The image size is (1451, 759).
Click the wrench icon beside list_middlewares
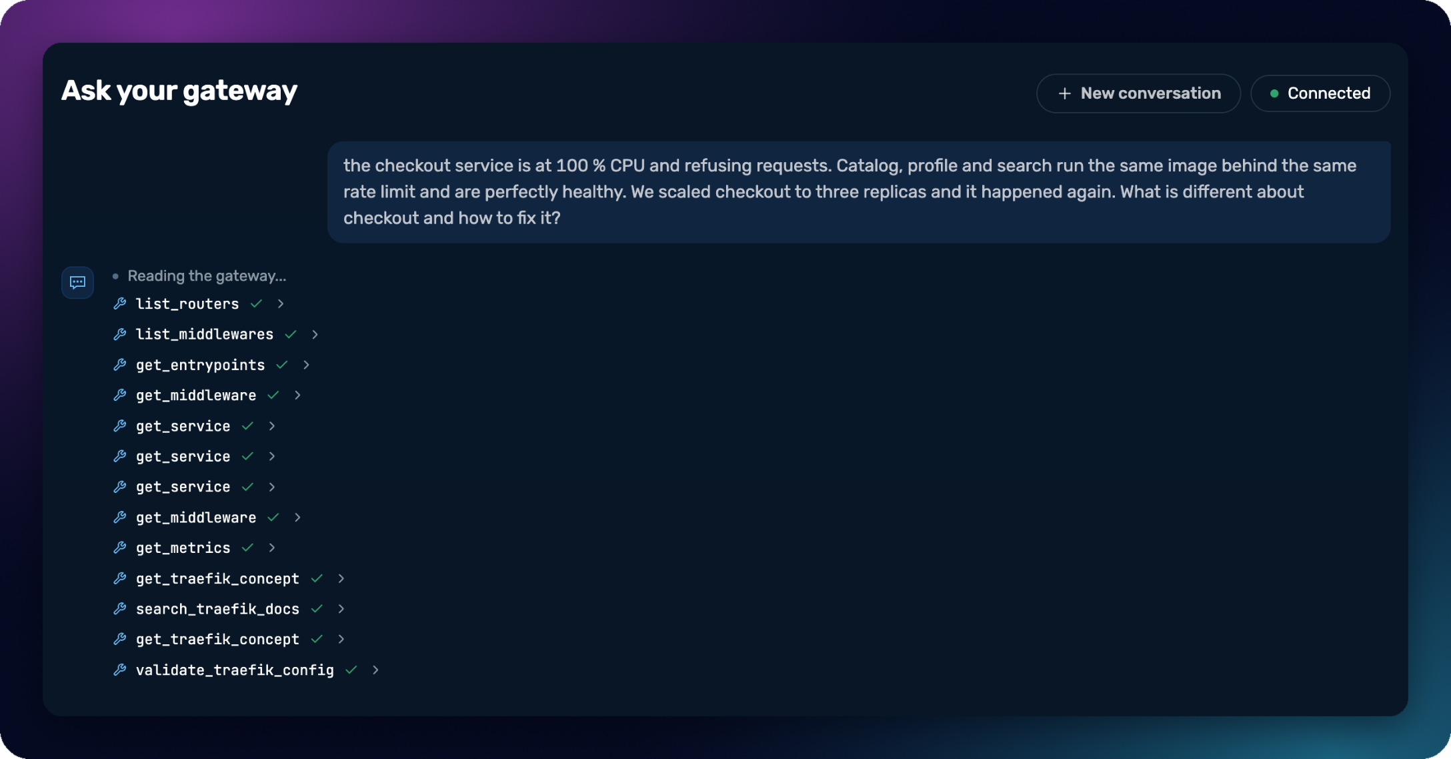(120, 334)
